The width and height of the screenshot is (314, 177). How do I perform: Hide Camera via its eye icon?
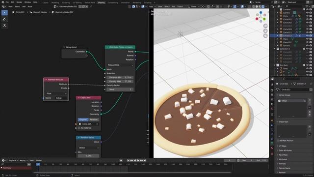click(x=307, y=13)
